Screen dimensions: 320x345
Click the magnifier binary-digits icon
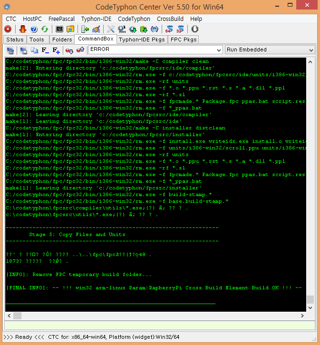pos(122,29)
